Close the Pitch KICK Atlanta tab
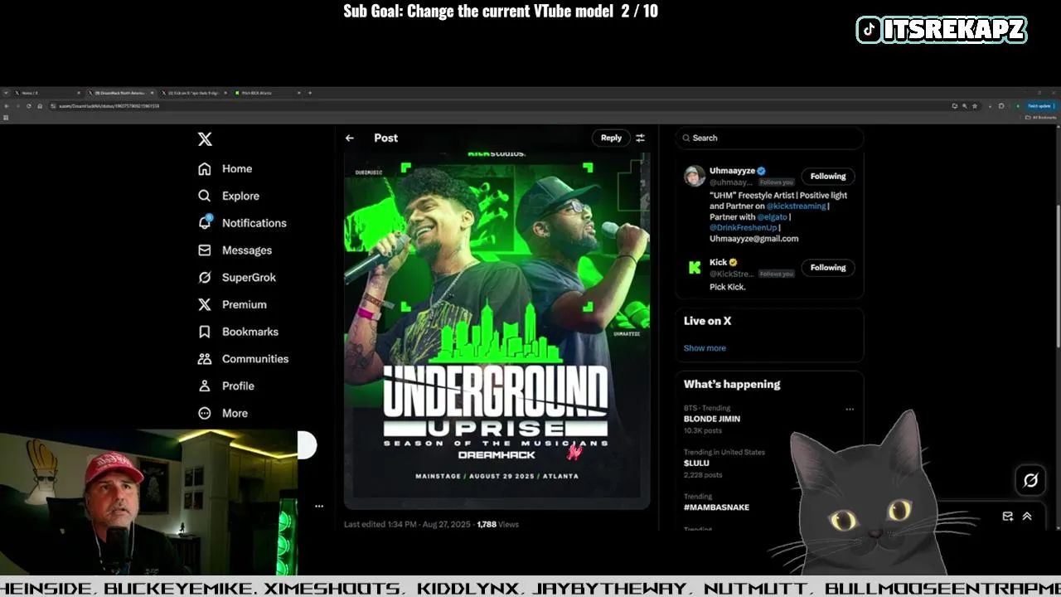Screen dimensions: 1061x597 (298, 93)
